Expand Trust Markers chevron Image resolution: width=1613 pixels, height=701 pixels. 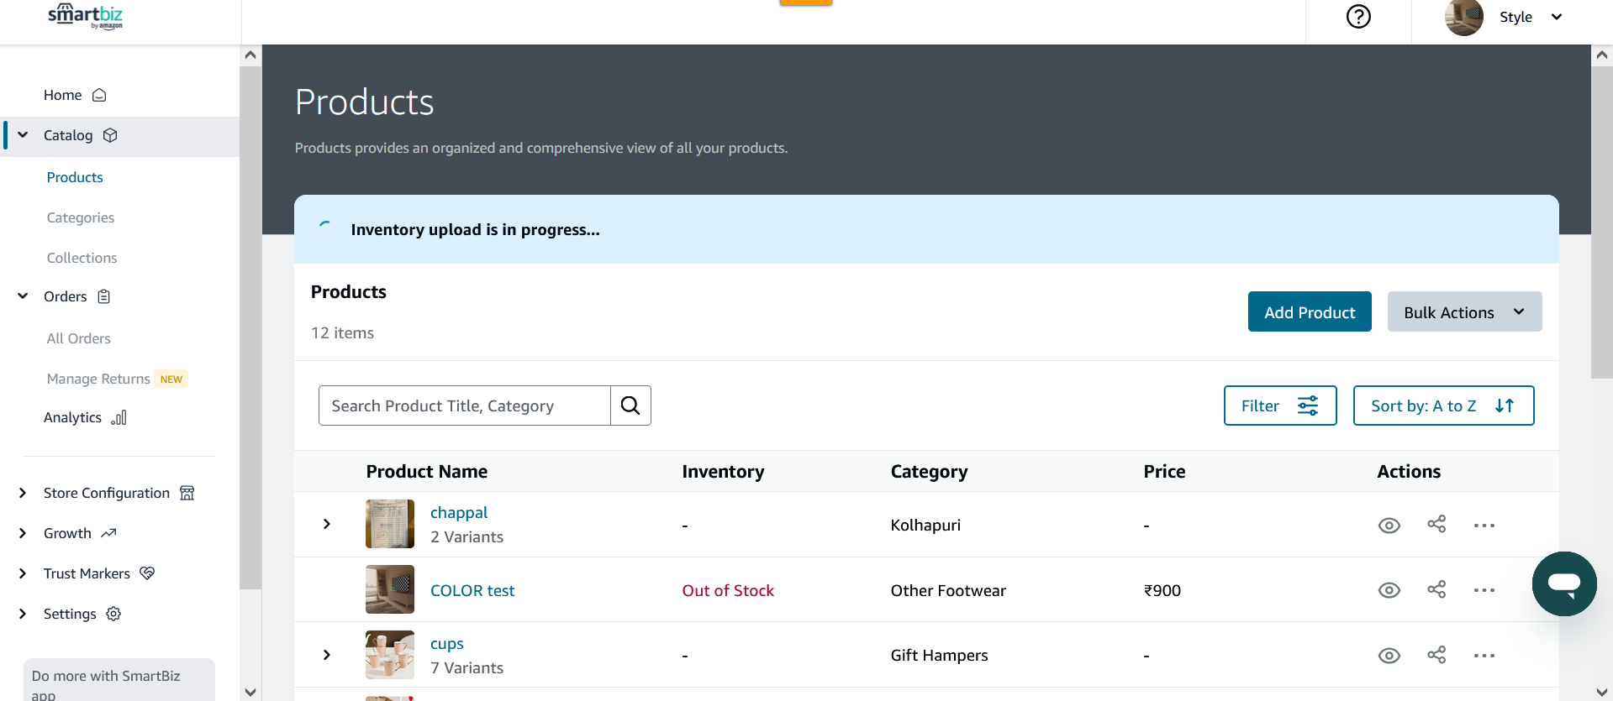[23, 573]
